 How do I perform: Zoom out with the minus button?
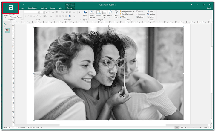point(186,127)
